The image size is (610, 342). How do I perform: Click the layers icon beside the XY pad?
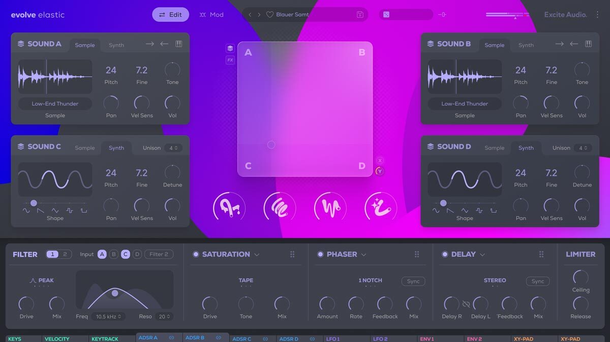point(230,48)
